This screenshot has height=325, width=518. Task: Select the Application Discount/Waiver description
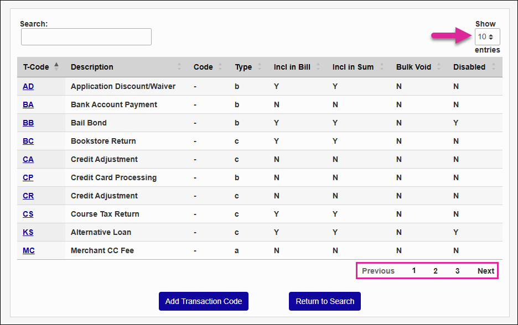[x=123, y=86]
